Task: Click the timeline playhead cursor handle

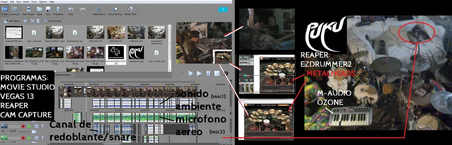Action: (86, 84)
